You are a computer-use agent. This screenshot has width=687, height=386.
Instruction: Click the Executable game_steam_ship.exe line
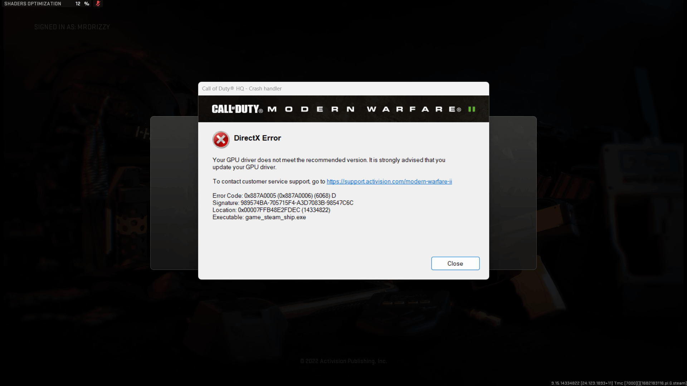(259, 217)
